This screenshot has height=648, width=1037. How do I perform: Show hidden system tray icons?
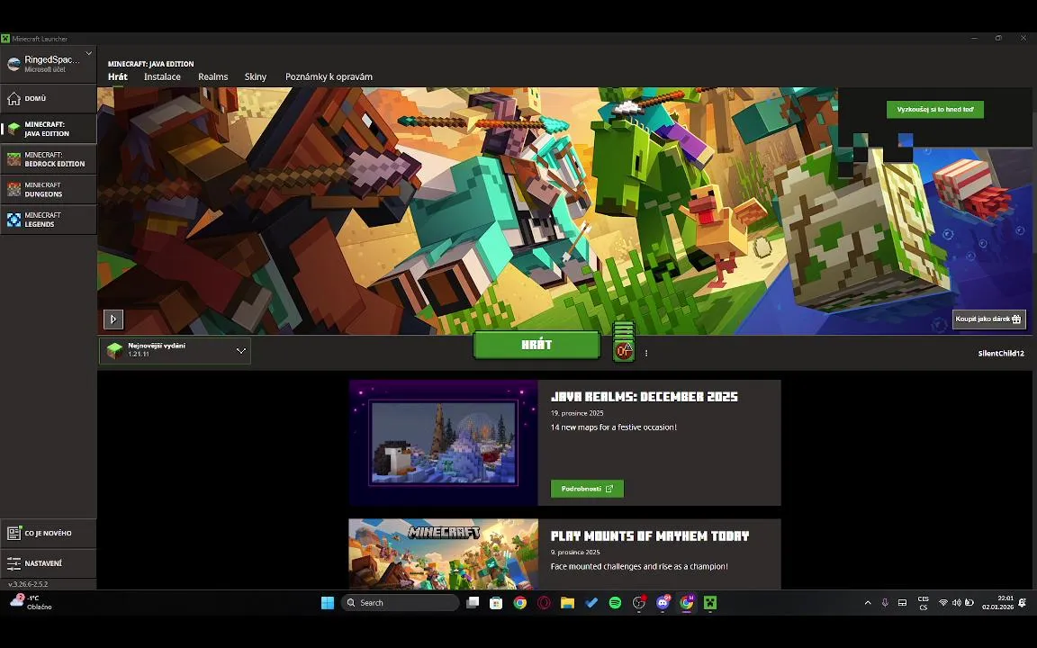point(868,603)
